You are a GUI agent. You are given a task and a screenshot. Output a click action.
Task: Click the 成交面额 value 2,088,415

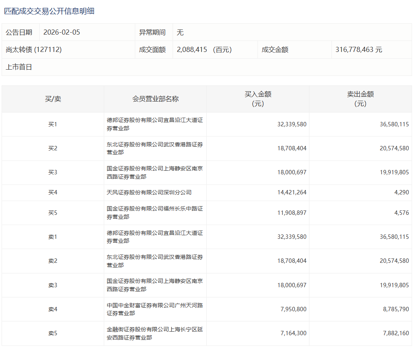pyautogui.click(x=192, y=50)
